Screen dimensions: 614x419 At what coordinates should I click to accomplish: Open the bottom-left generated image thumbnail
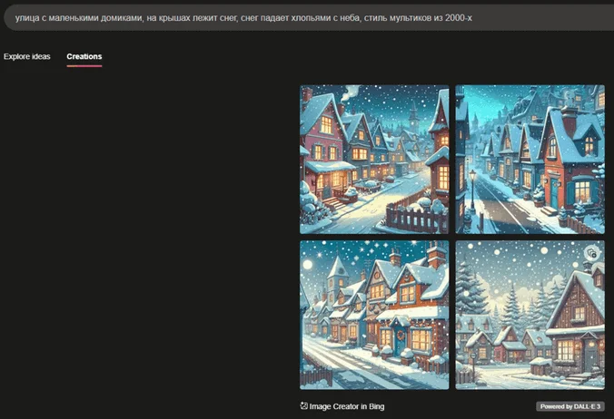point(374,314)
